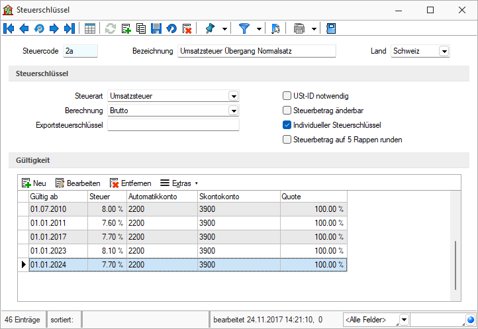The height and width of the screenshot is (329, 478).
Task: Click the blue pin icon
Action: [x=211, y=28]
